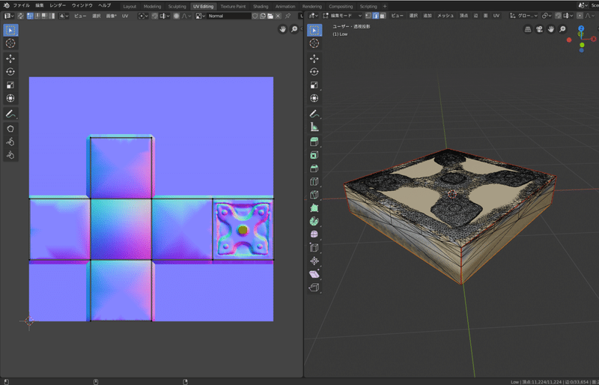Activate the Smooth vertices tool

click(x=314, y=234)
